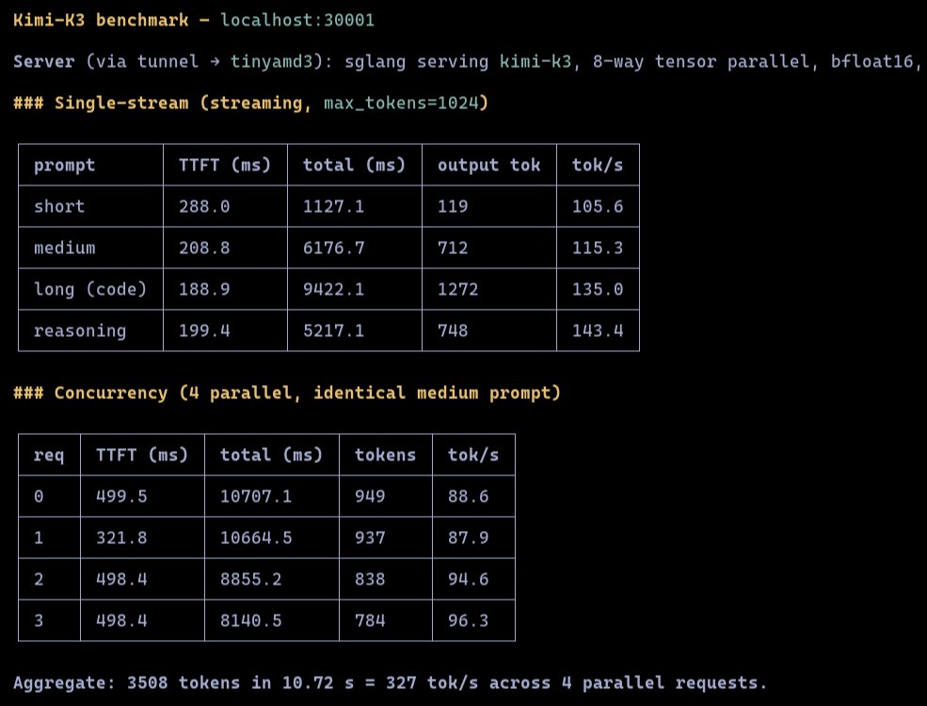This screenshot has width=927, height=706.
Task: Click the output token count 1272
Action: pyautogui.click(x=457, y=289)
